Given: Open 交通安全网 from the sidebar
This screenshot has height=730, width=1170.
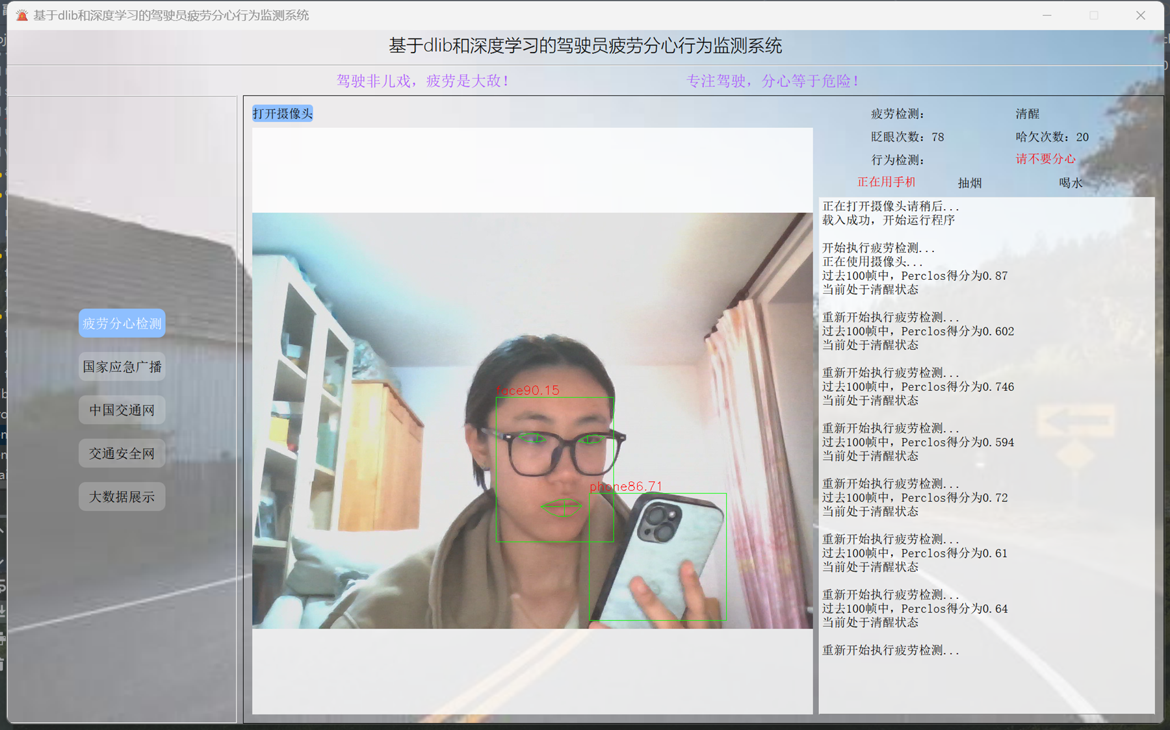Looking at the screenshot, I should click(x=122, y=453).
